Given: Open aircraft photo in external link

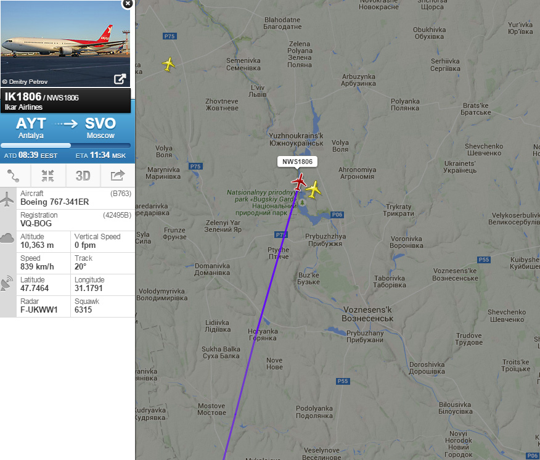Looking at the screenshot, I should point(120,80).
